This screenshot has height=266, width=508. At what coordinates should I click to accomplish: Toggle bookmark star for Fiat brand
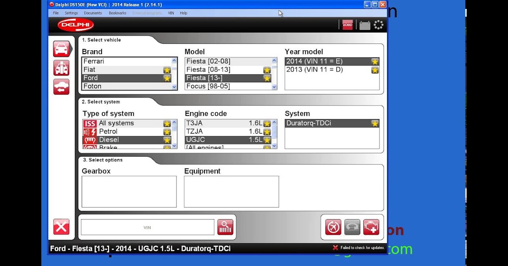(x=167, y=70)
